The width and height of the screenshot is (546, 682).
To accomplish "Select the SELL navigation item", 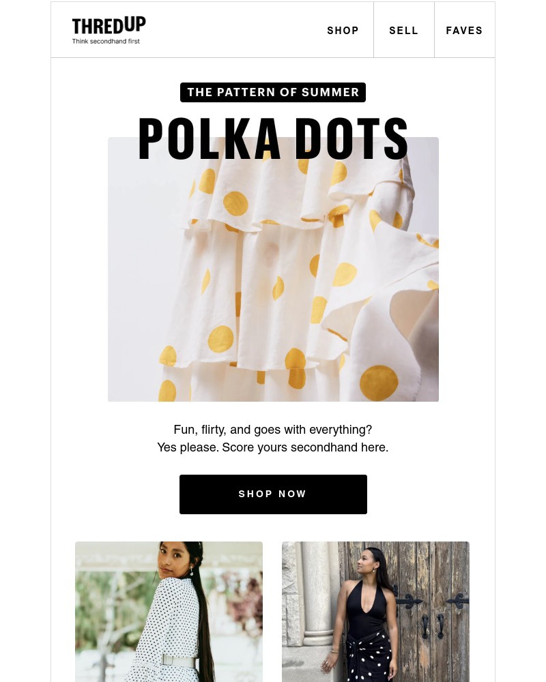I will tap(403, 31).
